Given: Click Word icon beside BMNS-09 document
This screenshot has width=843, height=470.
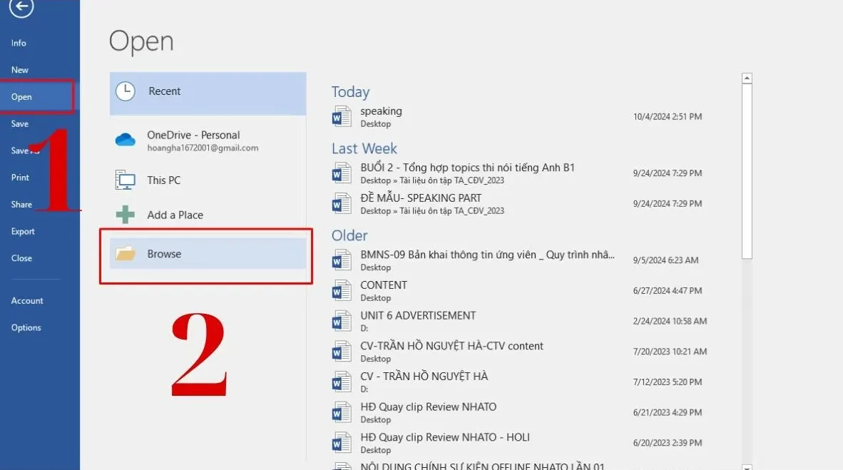Looking at the screenshot, I should tap(342, 260).
